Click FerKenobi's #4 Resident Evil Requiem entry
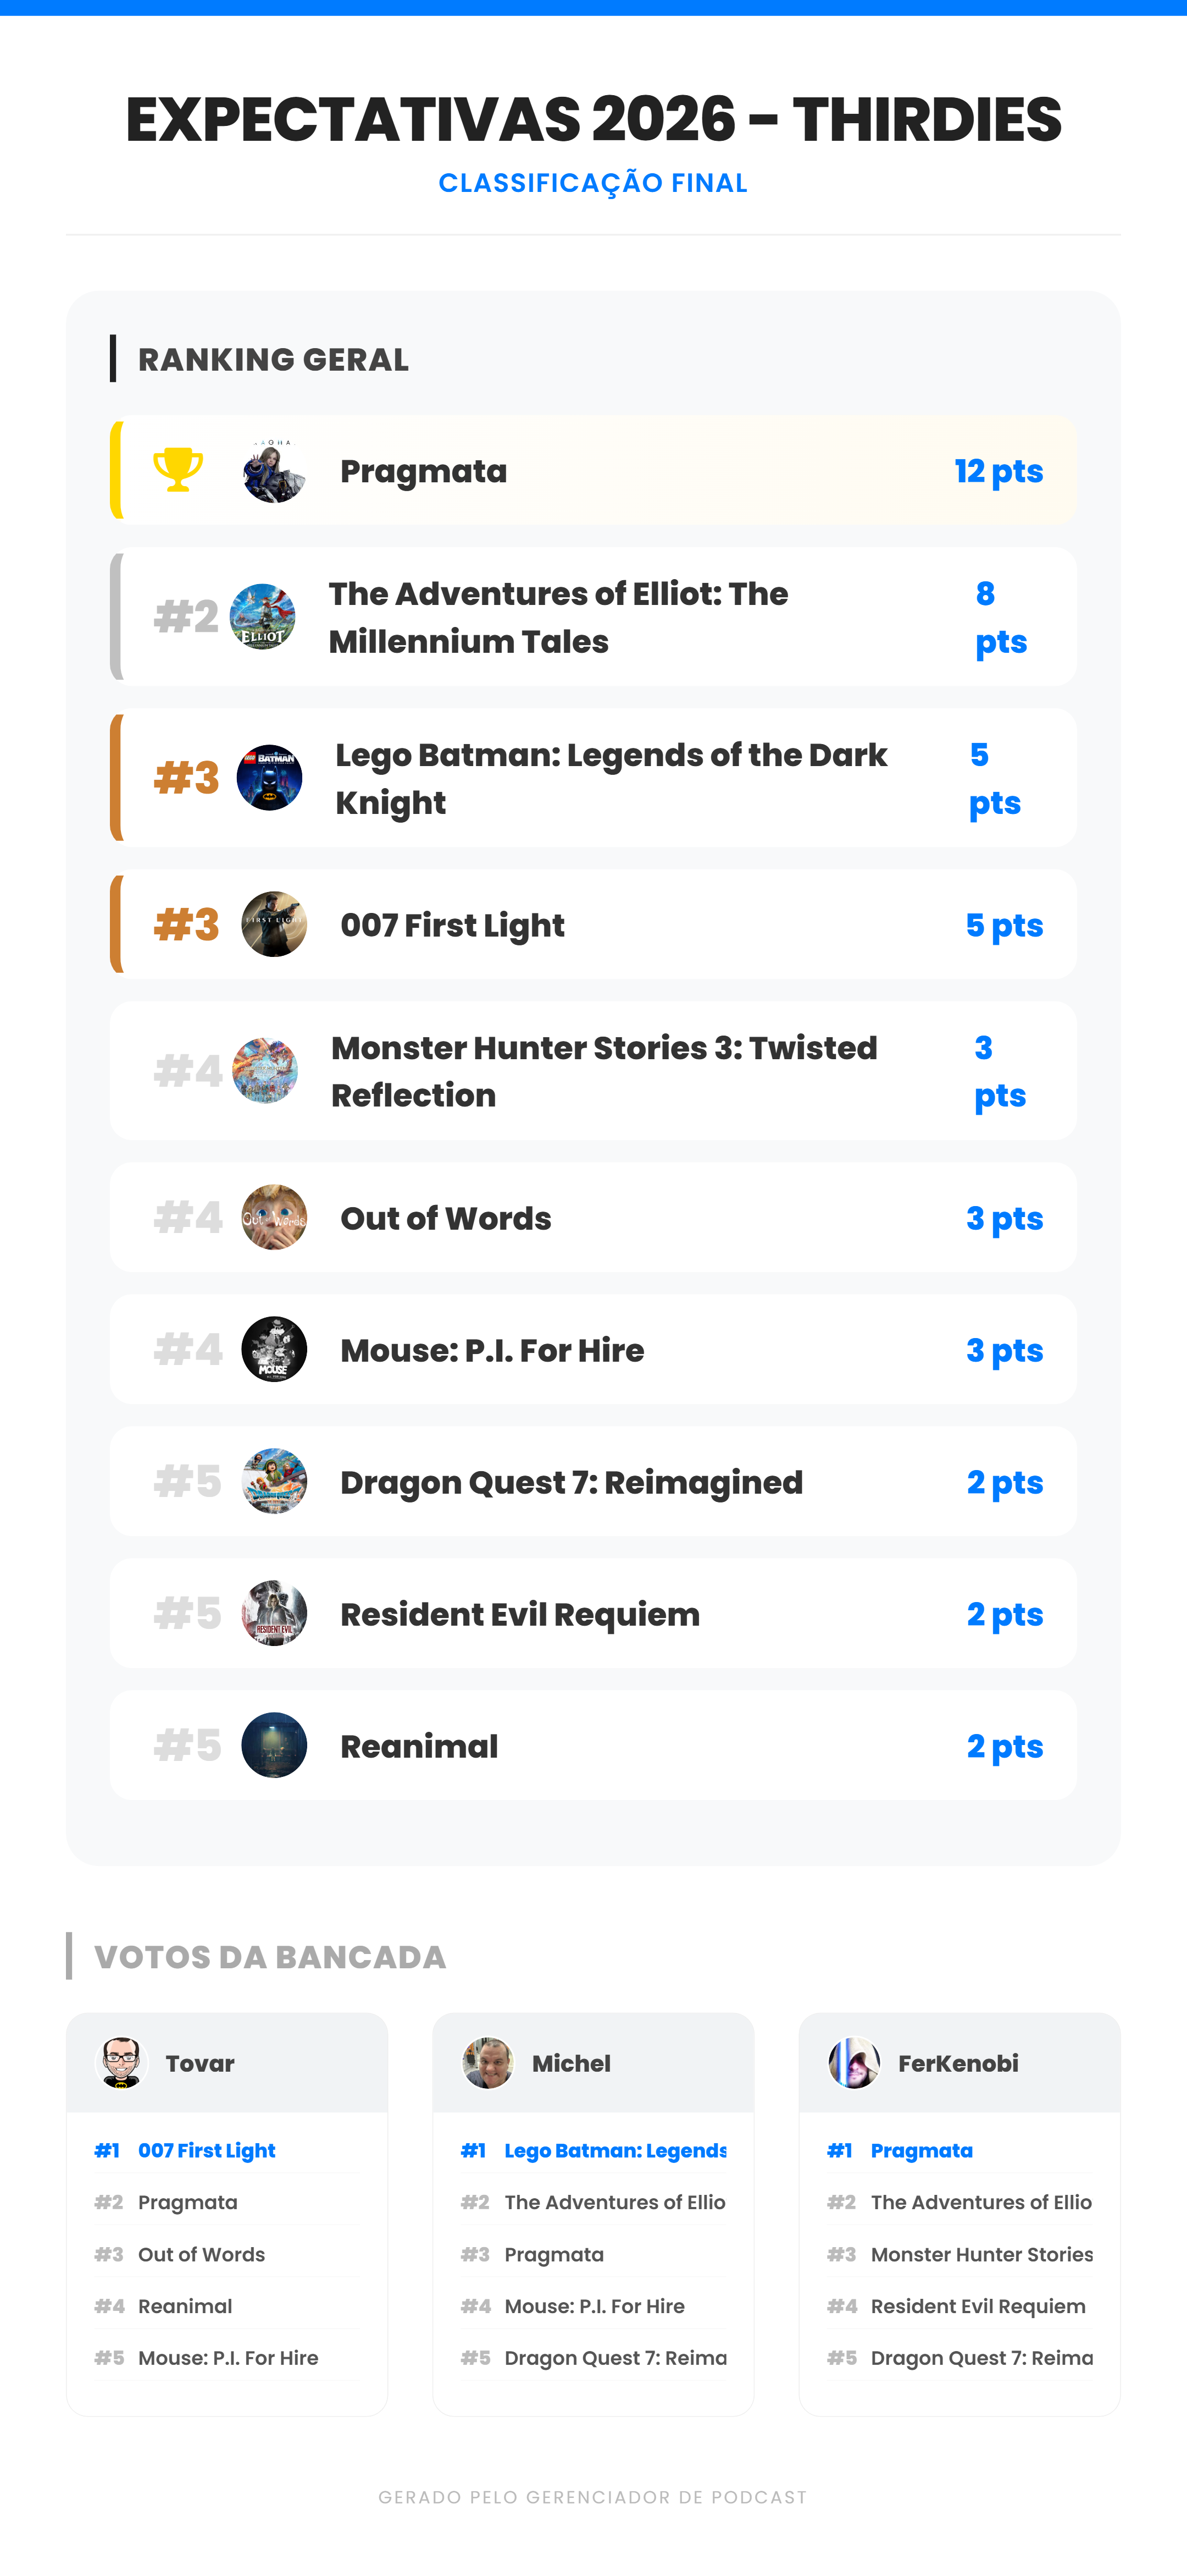1187x2576 pixels. (977, 2307)
